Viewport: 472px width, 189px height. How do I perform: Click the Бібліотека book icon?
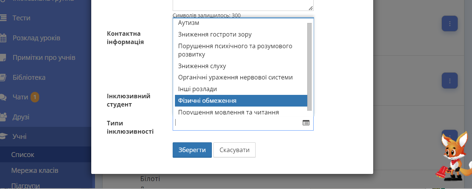coord(3,77)
